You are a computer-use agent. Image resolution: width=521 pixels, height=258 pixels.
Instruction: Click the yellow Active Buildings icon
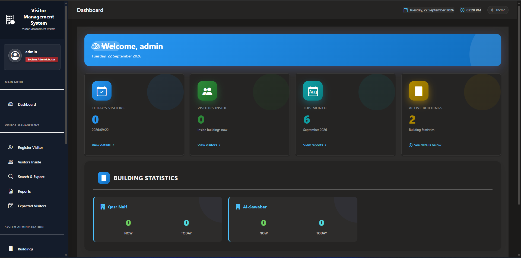click(419, 91)
